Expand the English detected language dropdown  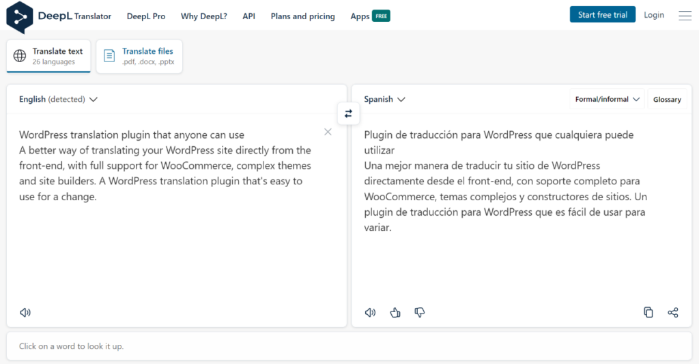pos(58,99)
